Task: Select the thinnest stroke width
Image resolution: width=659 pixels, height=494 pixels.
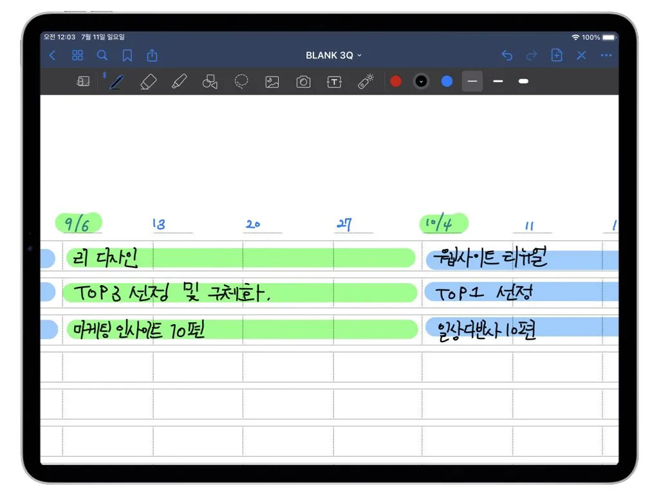Action: point(472,81)
